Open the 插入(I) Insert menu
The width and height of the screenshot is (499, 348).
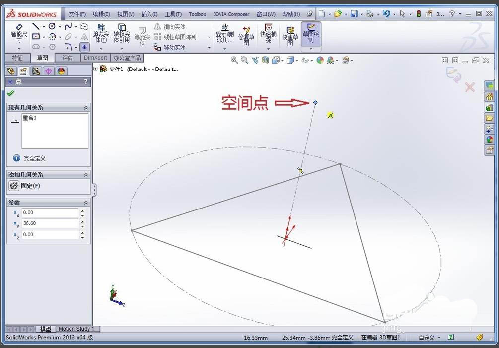click(x=149, y=14)
